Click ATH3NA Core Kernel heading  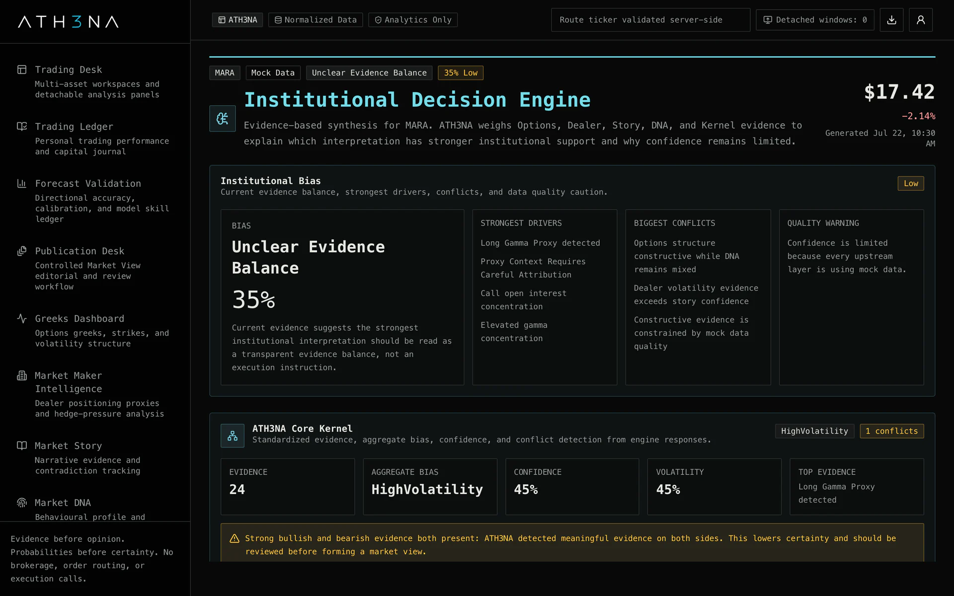302,429
